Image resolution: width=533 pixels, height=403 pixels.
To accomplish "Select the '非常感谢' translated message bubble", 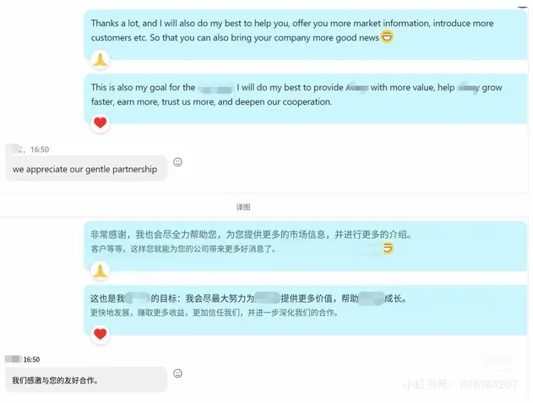I will coord(306,246).
